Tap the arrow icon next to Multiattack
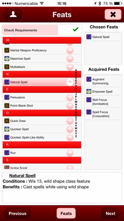 pyautogui.click(x=70, y=67)
